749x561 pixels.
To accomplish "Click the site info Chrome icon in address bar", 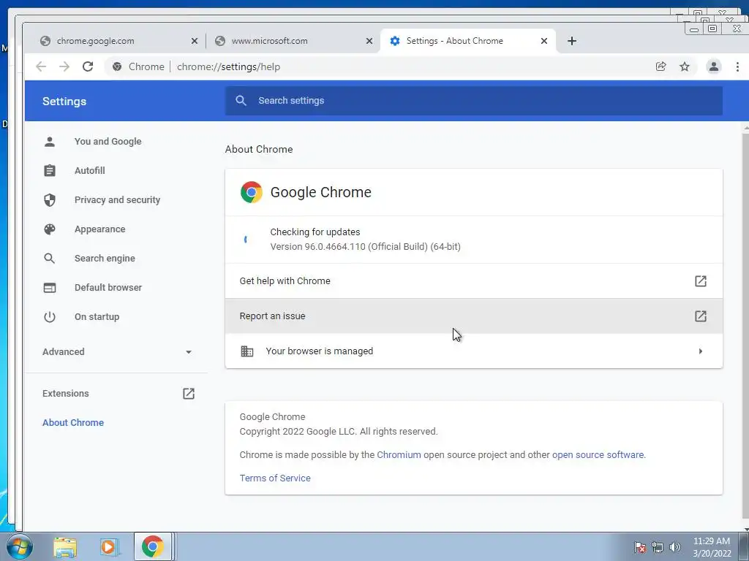I will (117, 66).
